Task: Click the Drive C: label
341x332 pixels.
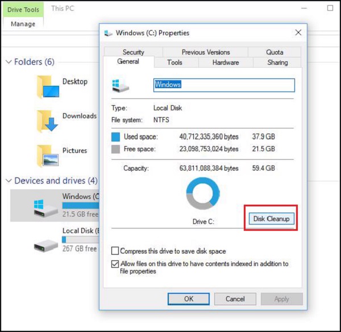Action: coord(203,222)
